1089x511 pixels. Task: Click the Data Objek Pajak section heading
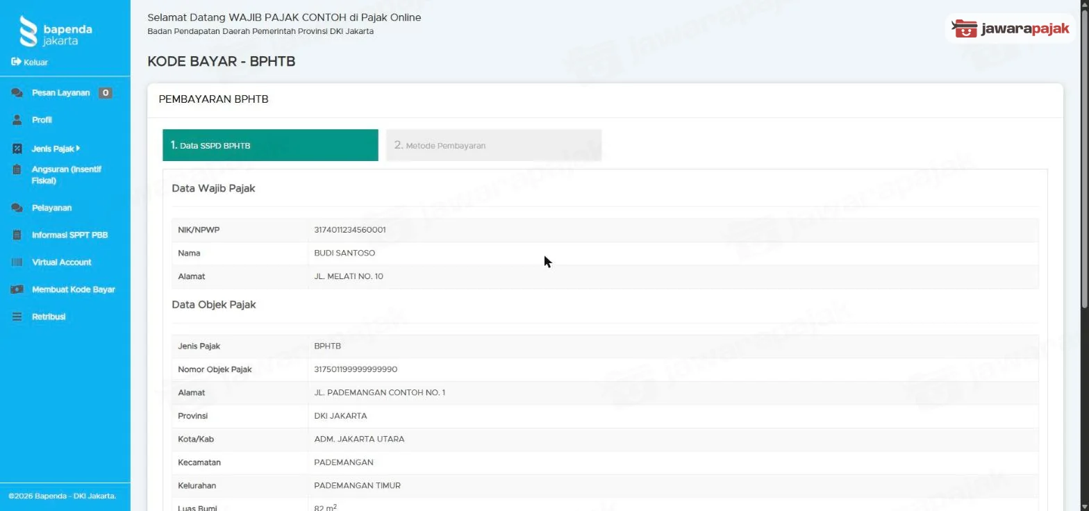(x=214, y=305)
